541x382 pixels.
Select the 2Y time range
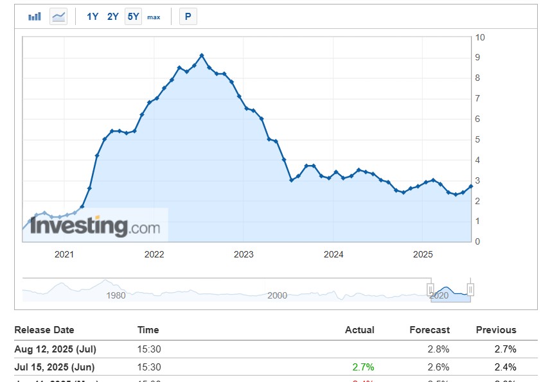113,16
